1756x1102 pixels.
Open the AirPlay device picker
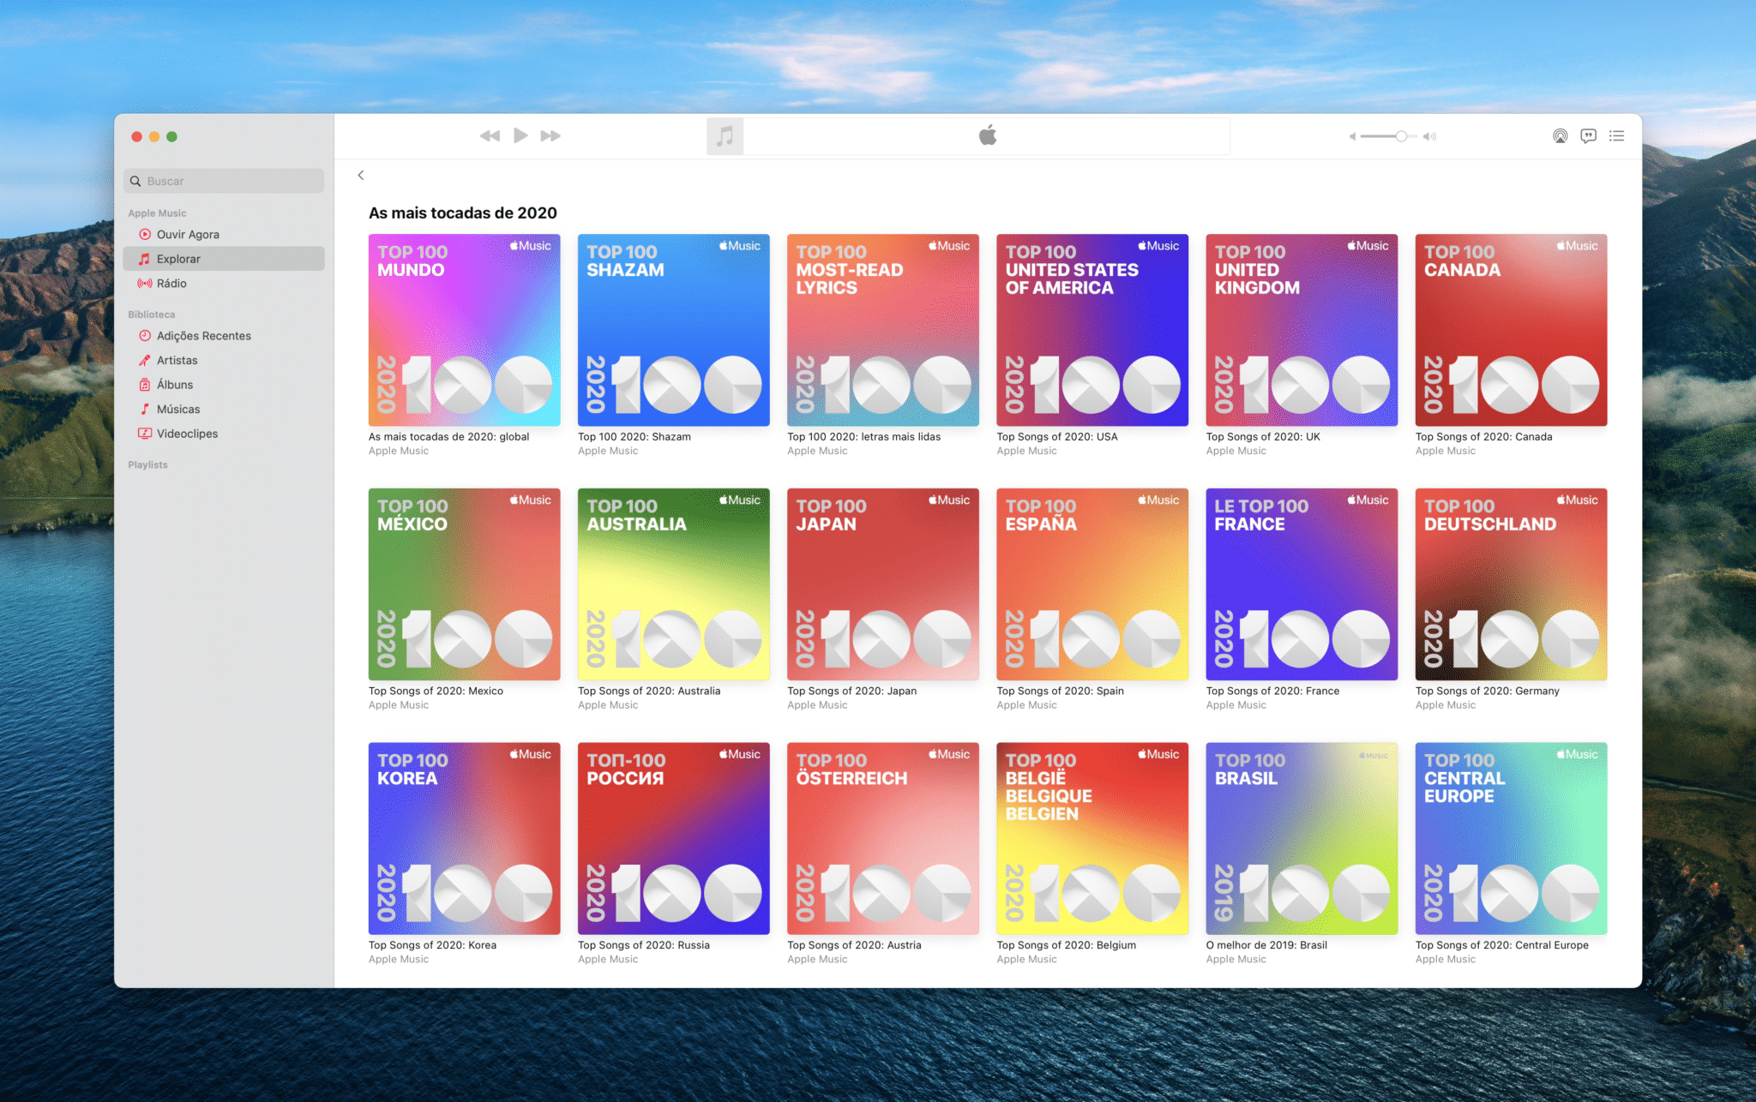tap(1558, 135)
